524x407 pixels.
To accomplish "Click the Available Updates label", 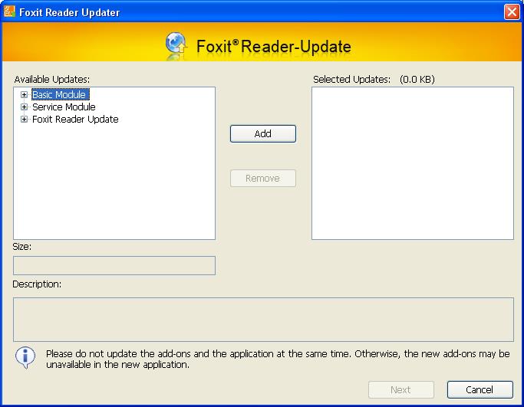I will coord(52,80).
